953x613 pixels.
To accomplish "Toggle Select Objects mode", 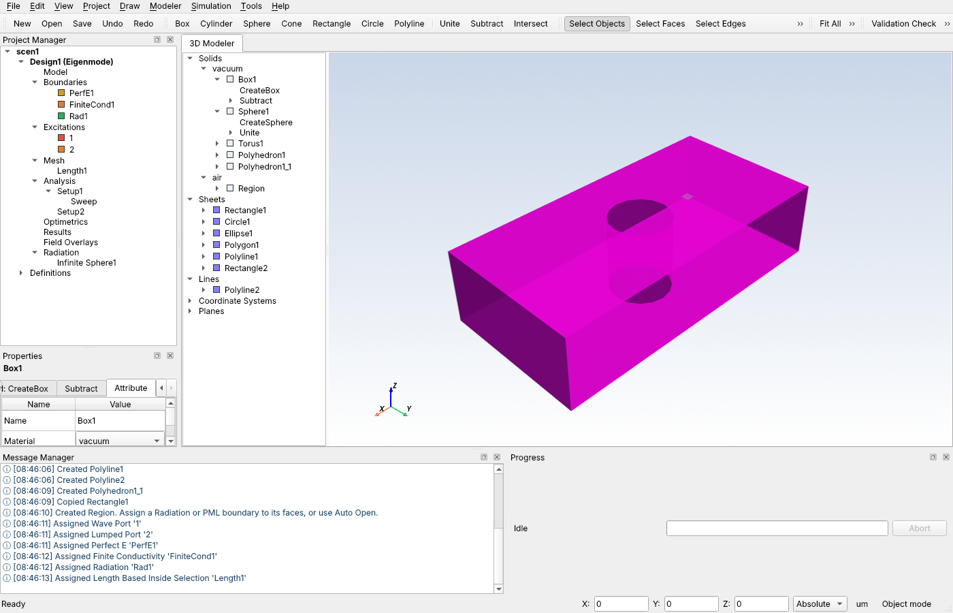I will (x=597, y=24).
